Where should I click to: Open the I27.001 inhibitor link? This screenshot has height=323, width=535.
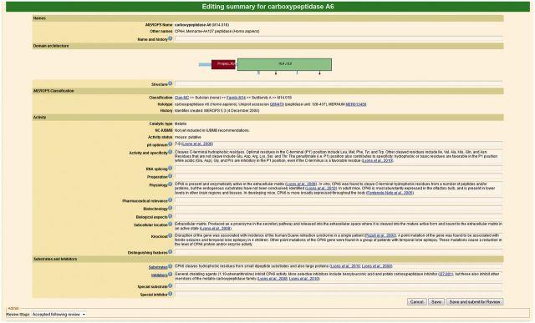click(x=446, y=274)
